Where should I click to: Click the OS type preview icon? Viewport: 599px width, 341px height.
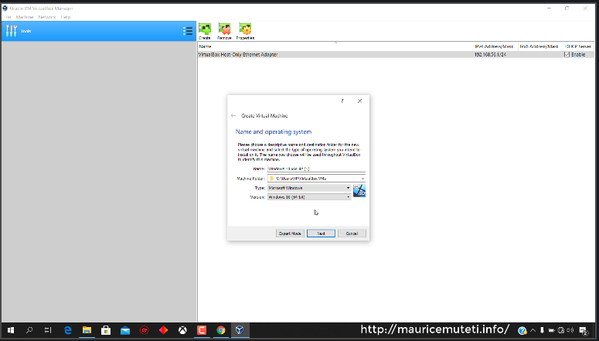(359, 190)
